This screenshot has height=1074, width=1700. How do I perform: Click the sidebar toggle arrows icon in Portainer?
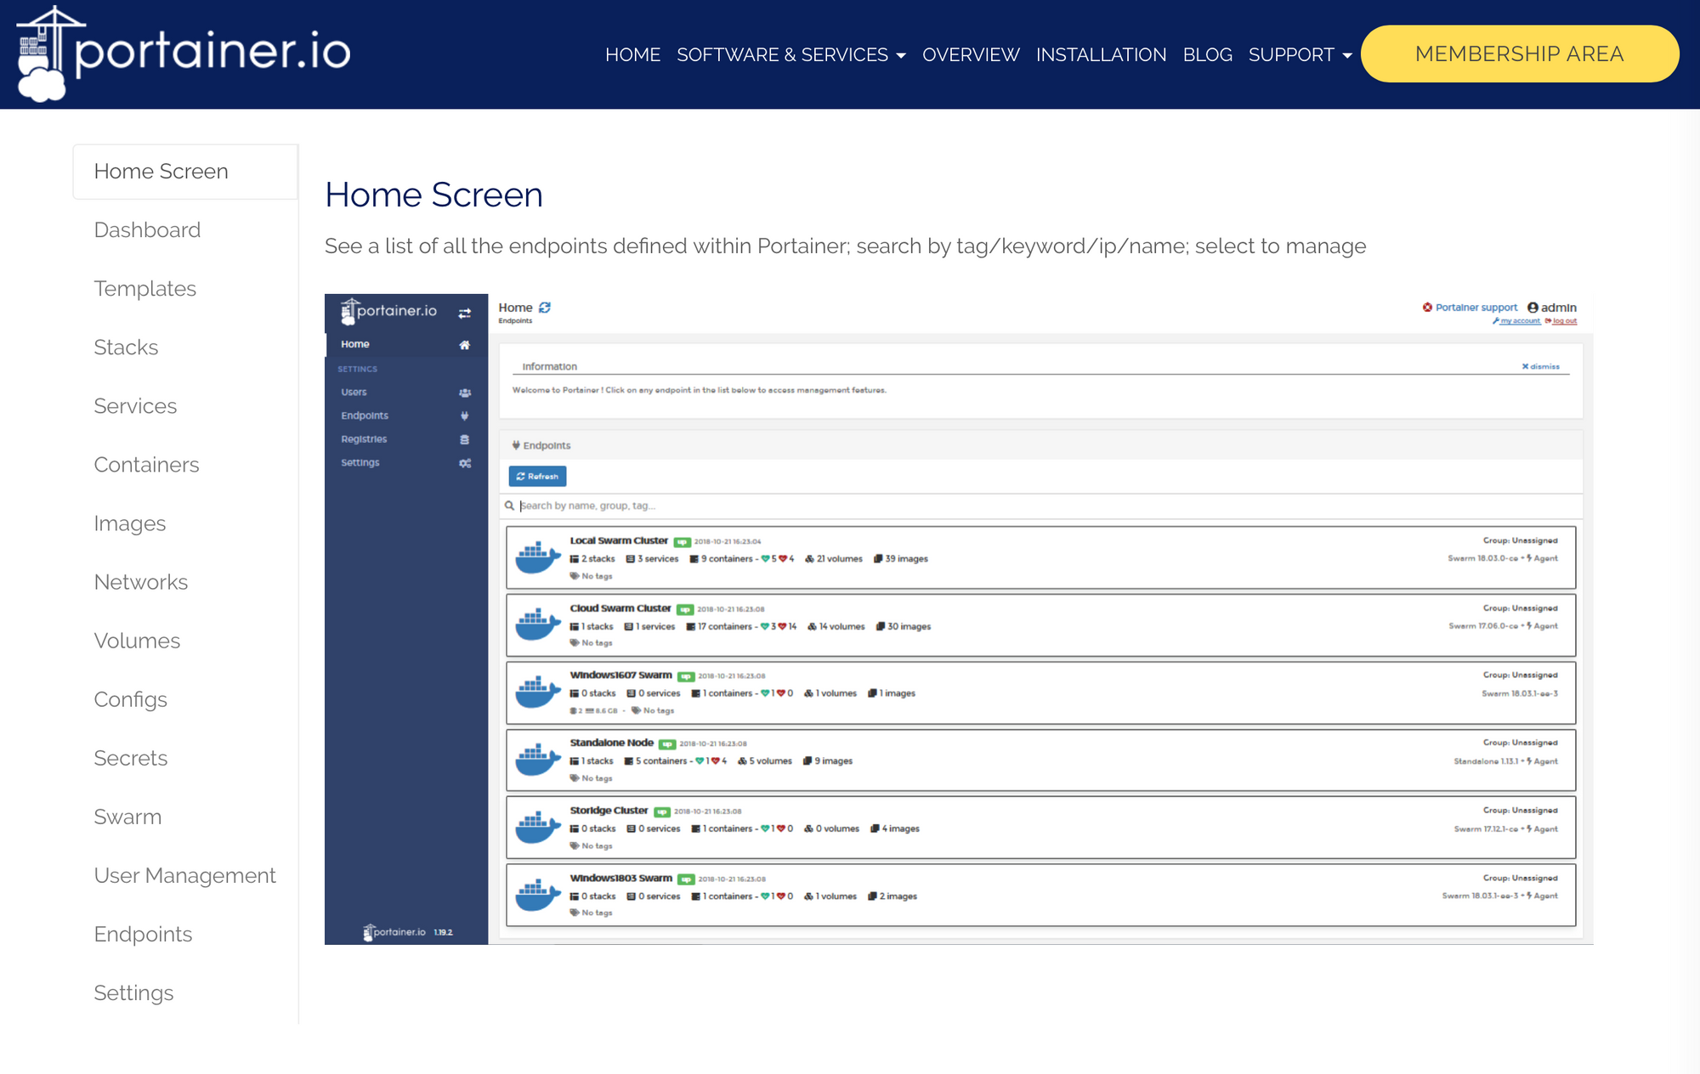click(x=464, y=314)
